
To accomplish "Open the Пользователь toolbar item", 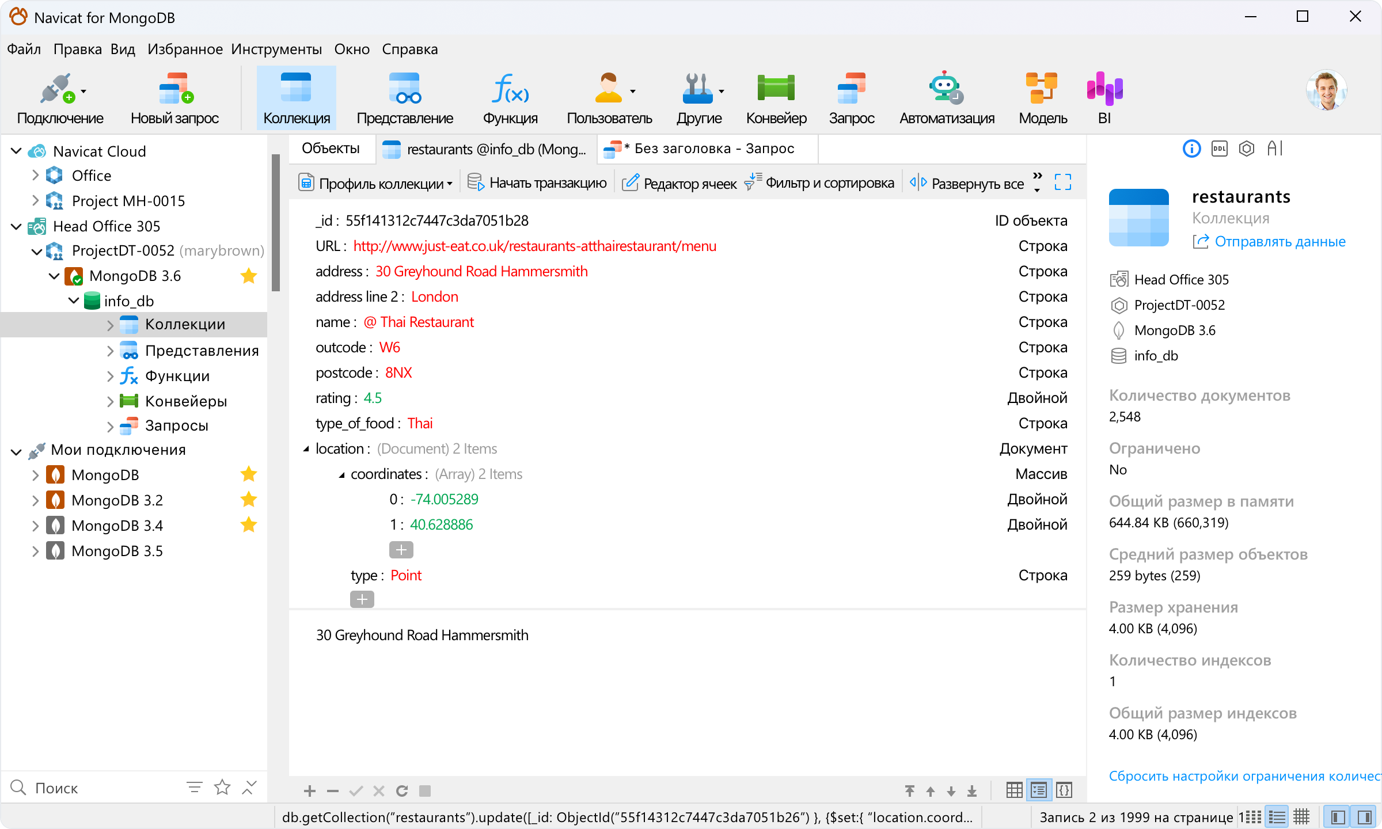I will pyautogui.click(x=609, y=98).
